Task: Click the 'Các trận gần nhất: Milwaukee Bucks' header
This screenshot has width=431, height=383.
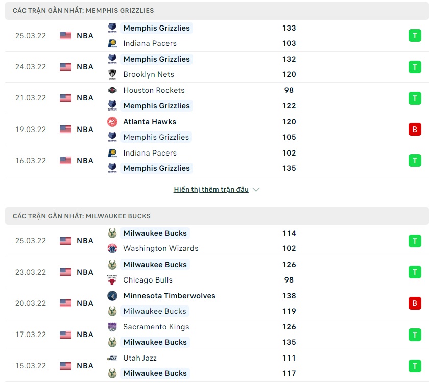Action: click(x=82, y=216)
